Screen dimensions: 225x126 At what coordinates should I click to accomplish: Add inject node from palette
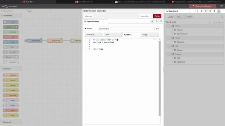pos(11,22)
